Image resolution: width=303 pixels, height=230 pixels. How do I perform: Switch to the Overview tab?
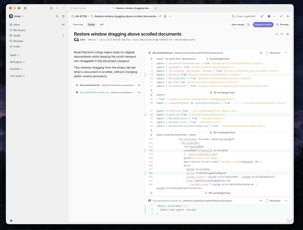[x=78, y=25]
